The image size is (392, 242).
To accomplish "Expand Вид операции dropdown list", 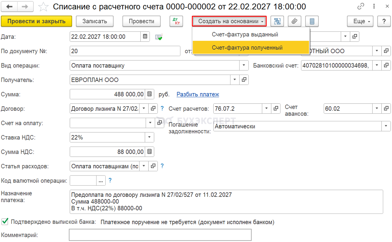I will point(244,65).
